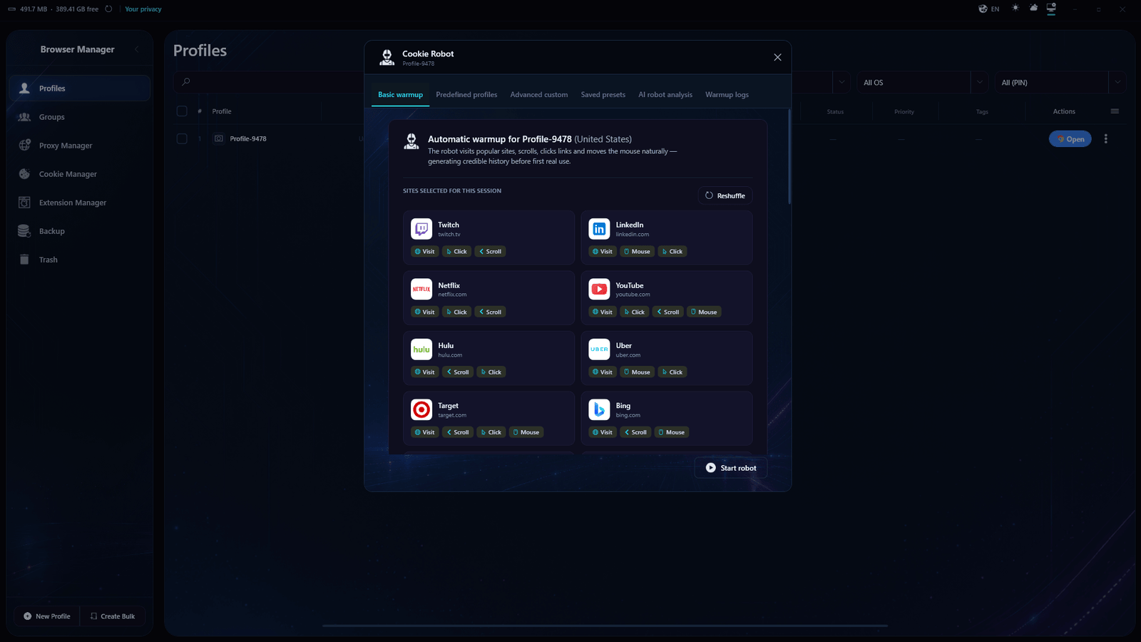
Task: Open Groups via its sidebar icon
Action: pyautogui.click(x=24, y=117)
